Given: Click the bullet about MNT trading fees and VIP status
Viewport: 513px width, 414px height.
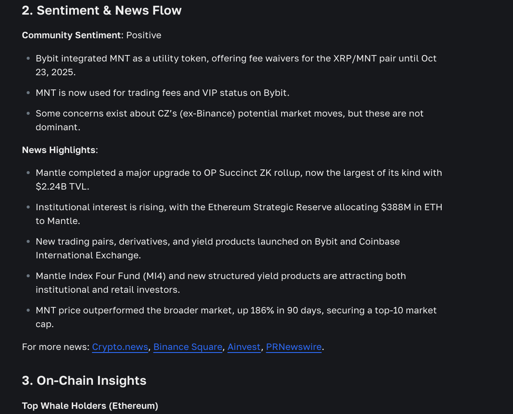Looking at the screenshot, I should tap(162, 93).
